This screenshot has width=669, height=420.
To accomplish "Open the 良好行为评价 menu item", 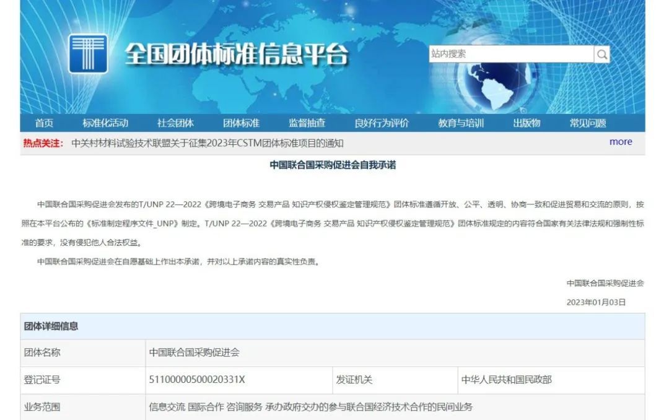I will tap(382, 123).
